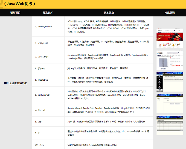Image resolution: width=186 pixels, height=149 pixels.
Task: Select the Servlet technology row label
Action: point(40,110)
